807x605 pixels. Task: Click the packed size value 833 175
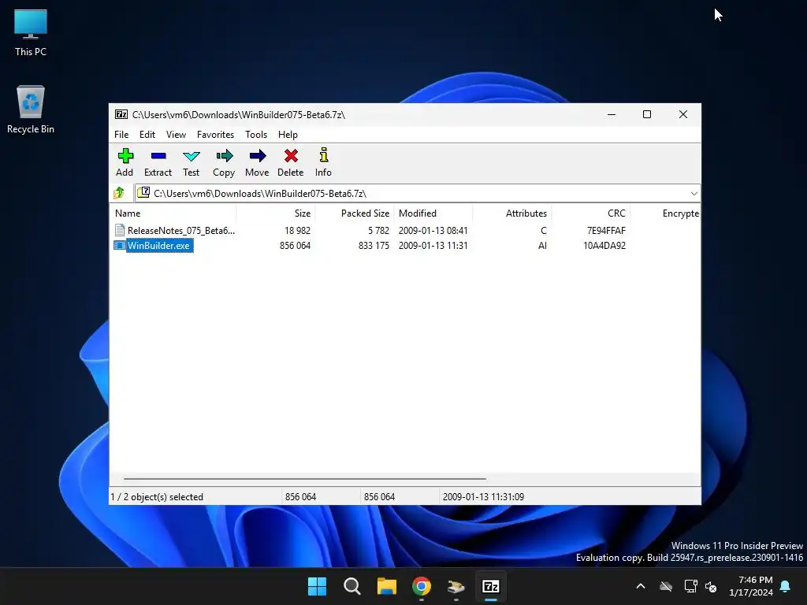(374, 246)
